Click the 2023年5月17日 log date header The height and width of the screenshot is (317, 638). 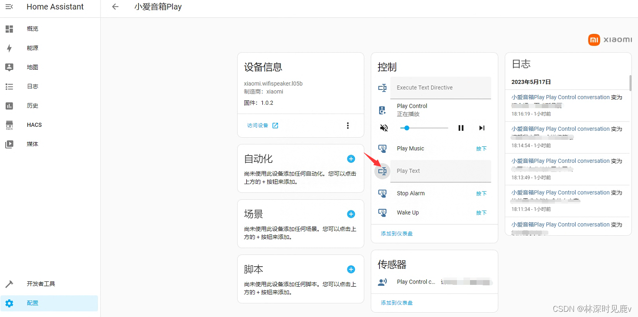pyautogui.click(x=531, y=82)
